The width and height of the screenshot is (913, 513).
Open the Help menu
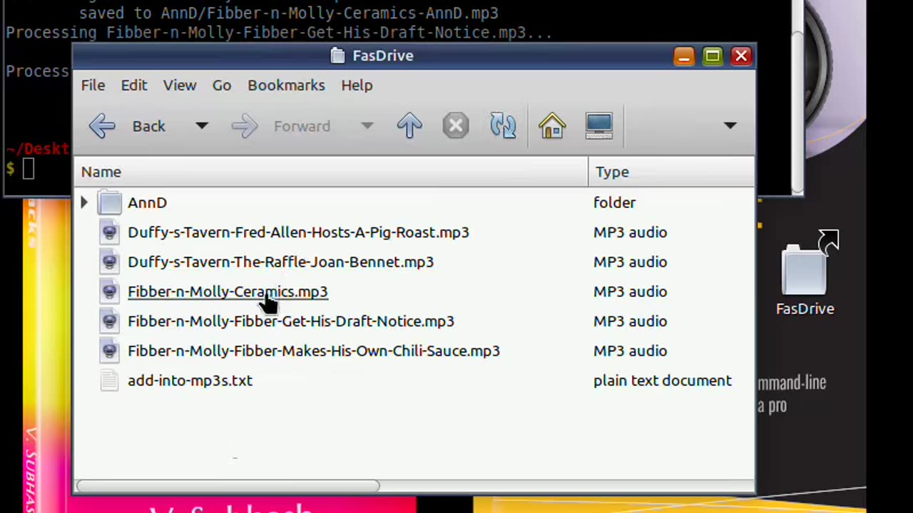point(357,85)
